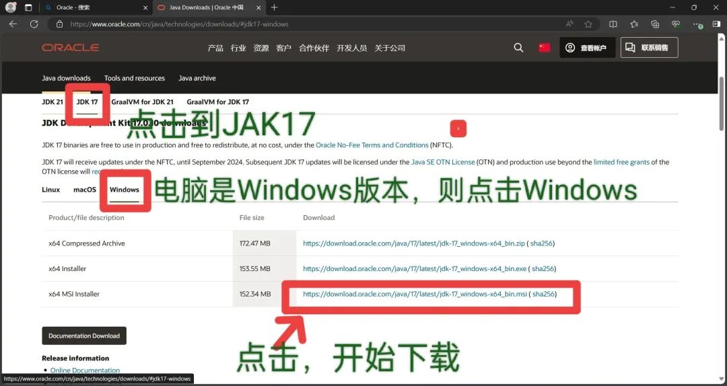Select GraalVM for JDK 17 tab
The height and width of the screenshot is (386, 727).
[x=218, y=102]
